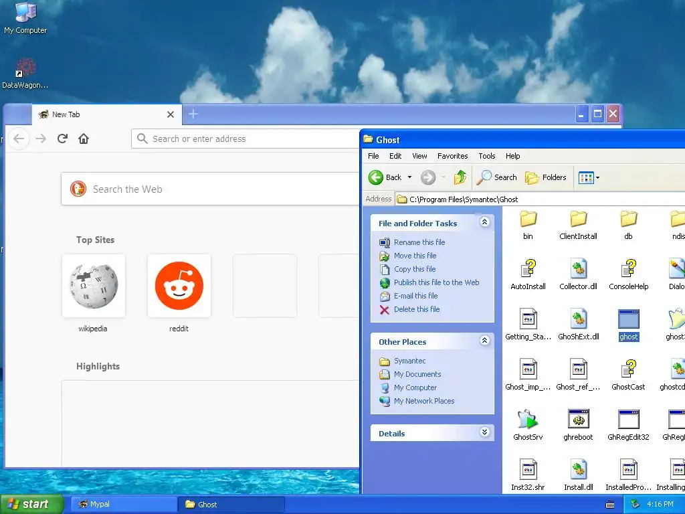Click Publish this file to the Web
The height and width of the screenshot is (514, 685).
pyautogui.click(x=436, y=282)
